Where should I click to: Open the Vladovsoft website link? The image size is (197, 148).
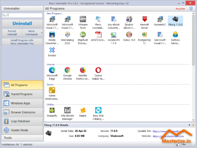168,136
